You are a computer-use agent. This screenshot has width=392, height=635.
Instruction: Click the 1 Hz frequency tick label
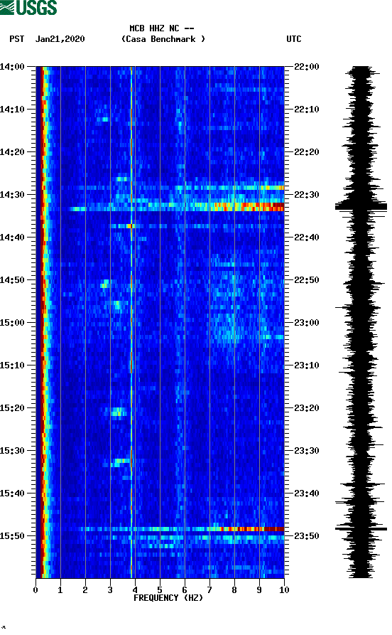[60, 589]
